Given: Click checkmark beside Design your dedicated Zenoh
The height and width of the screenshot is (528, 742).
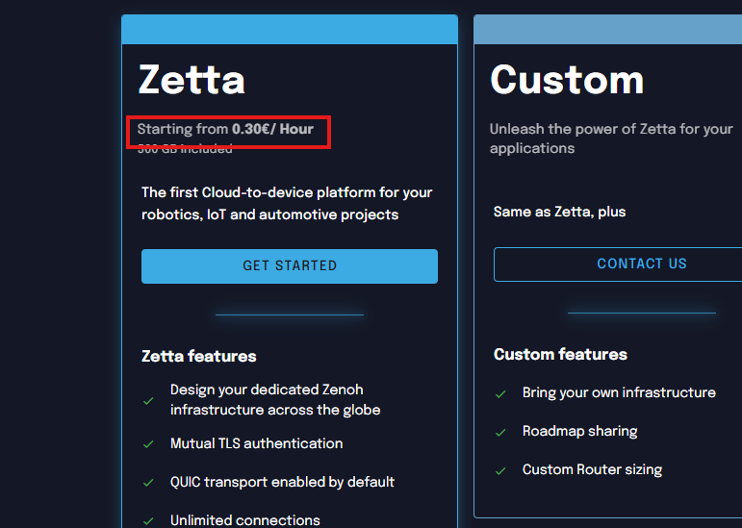Looking at the screenshot, I should point(148,400).
